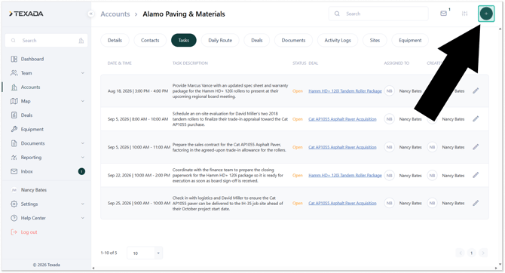Click "Sep 25, 2026 | 9:00 AM - 10:00 AM"

[139, 204]
